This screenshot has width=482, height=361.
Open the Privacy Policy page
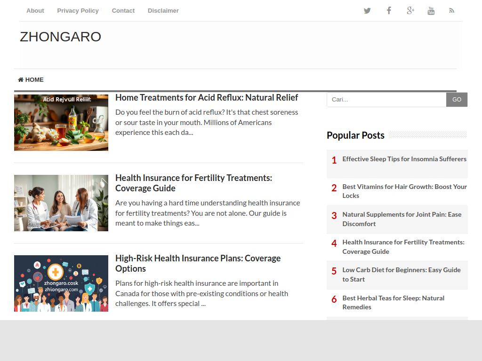78,11
